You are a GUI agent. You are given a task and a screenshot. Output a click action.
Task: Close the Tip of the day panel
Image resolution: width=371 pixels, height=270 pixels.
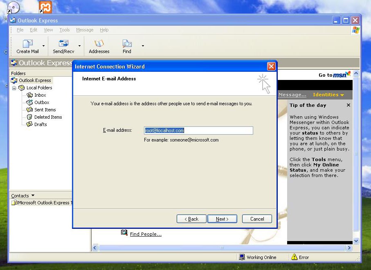coord(348,105)
